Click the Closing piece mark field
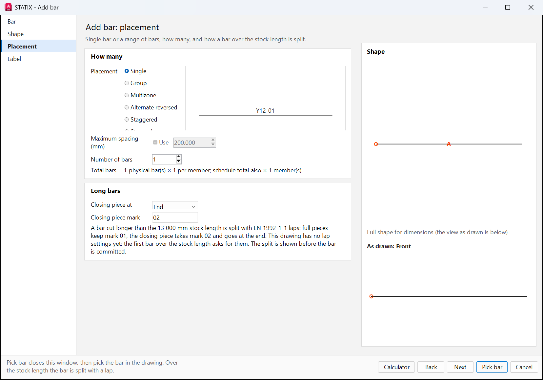Image resolution: width=543 pixels, height=380 pixels. pos(175,218)
